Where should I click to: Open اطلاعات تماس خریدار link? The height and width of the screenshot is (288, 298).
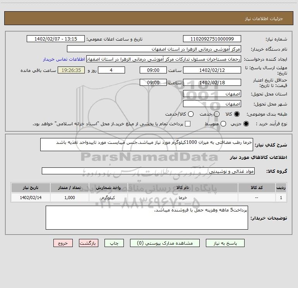(x=64, y=59)
